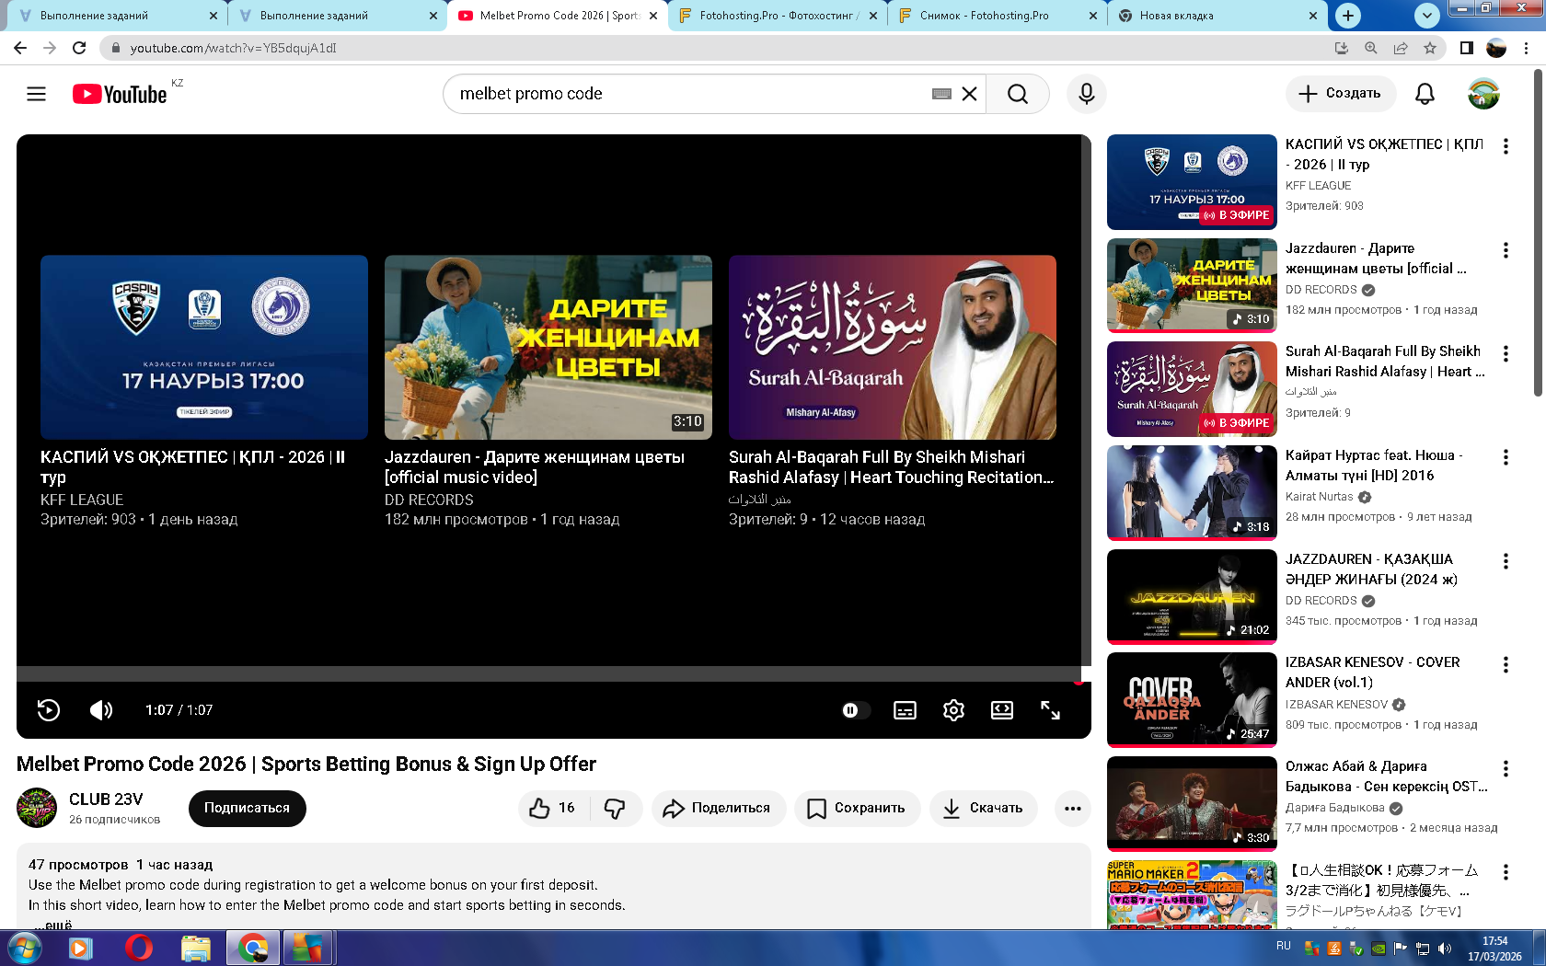Open options for JAZZDAUREN ҚАЗАҚША ӘНДЕР video
1546x966 pixels.
pos(1506,561)
